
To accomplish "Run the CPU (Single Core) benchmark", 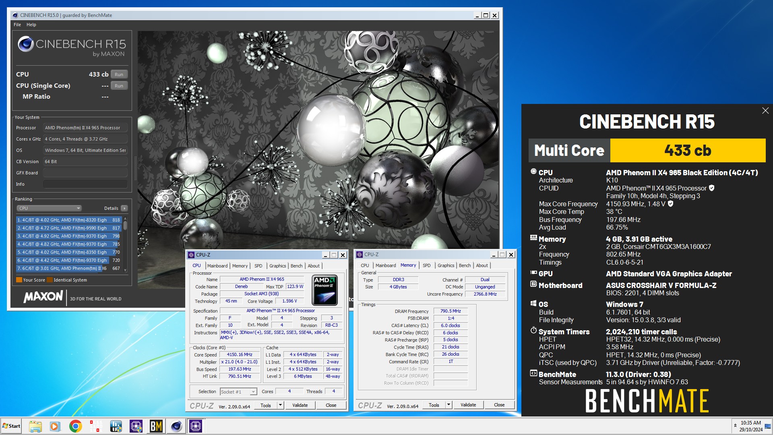I will (x=119, y=86).
